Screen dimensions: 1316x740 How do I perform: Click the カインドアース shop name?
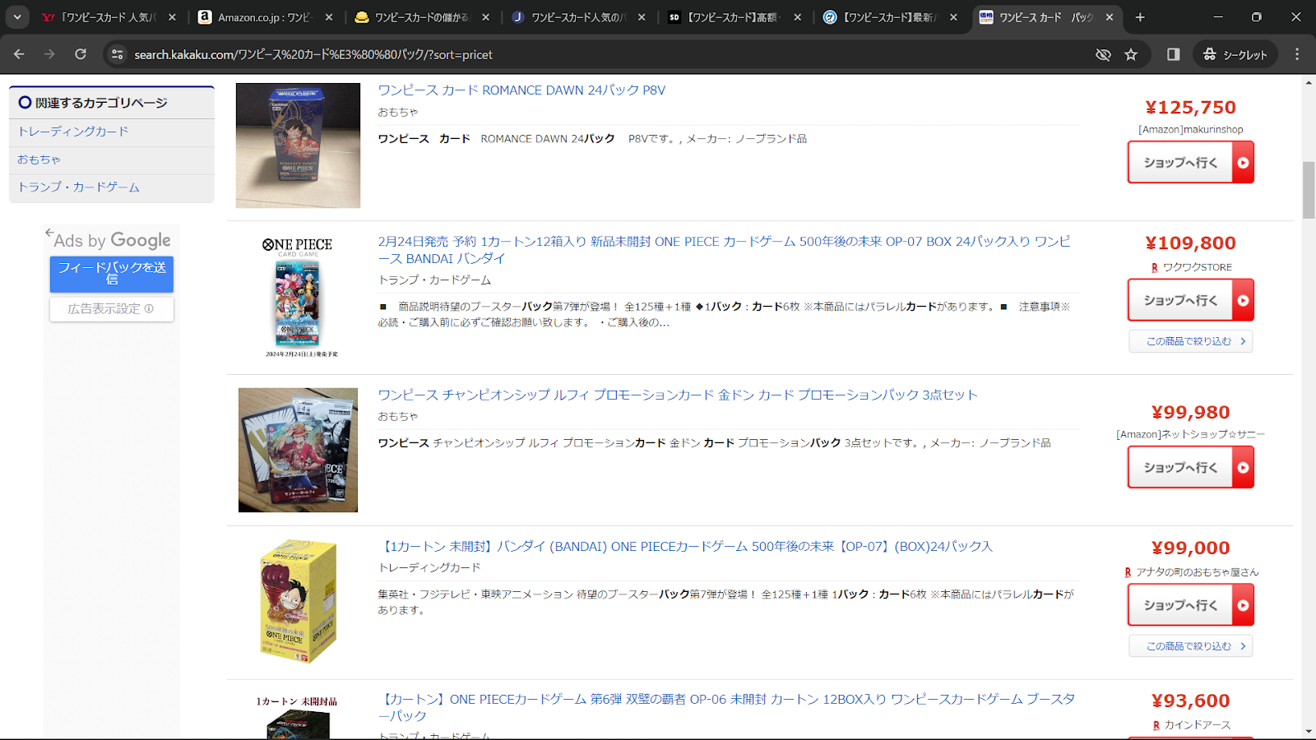(x=1197, y=725)
